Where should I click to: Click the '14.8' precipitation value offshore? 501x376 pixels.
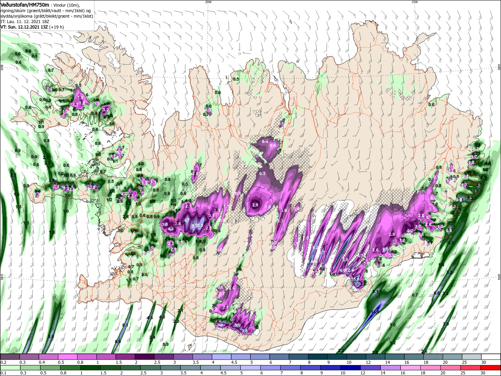pyautogui.click(x=375, y=312)
